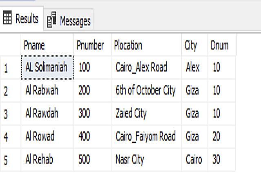Image resolution: width=261 pixels, height=196 pixels.
Task: Click row header number 1
Action: pos(6,68)
